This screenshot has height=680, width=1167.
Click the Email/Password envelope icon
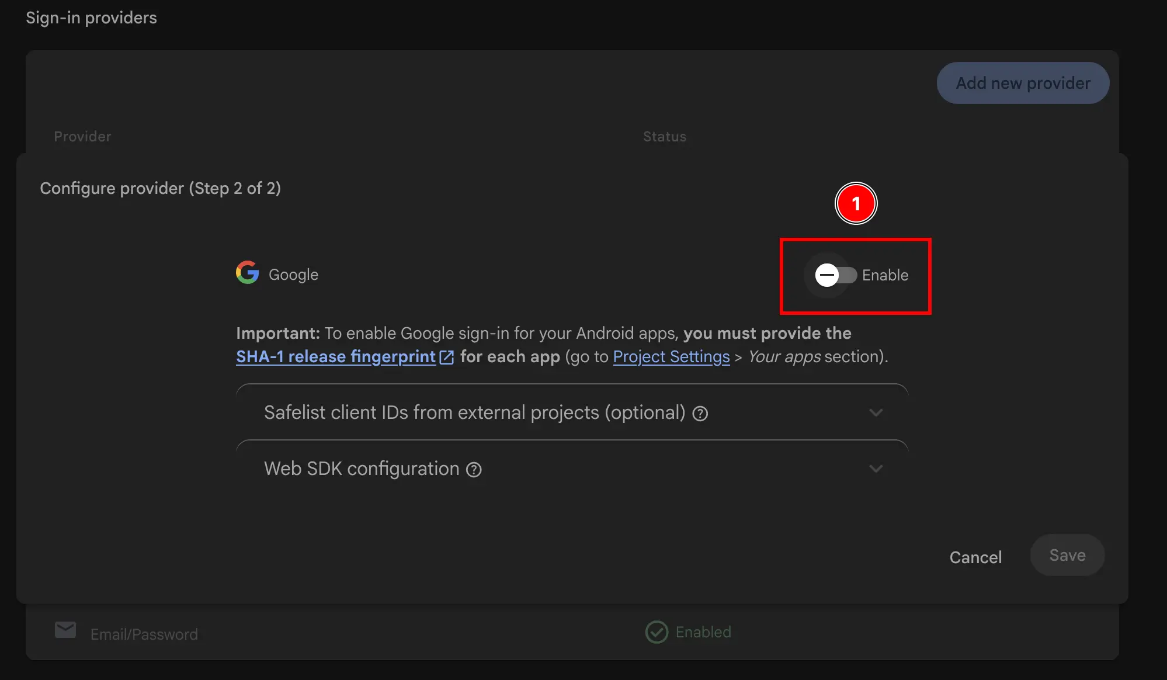[x=65, y=630]
